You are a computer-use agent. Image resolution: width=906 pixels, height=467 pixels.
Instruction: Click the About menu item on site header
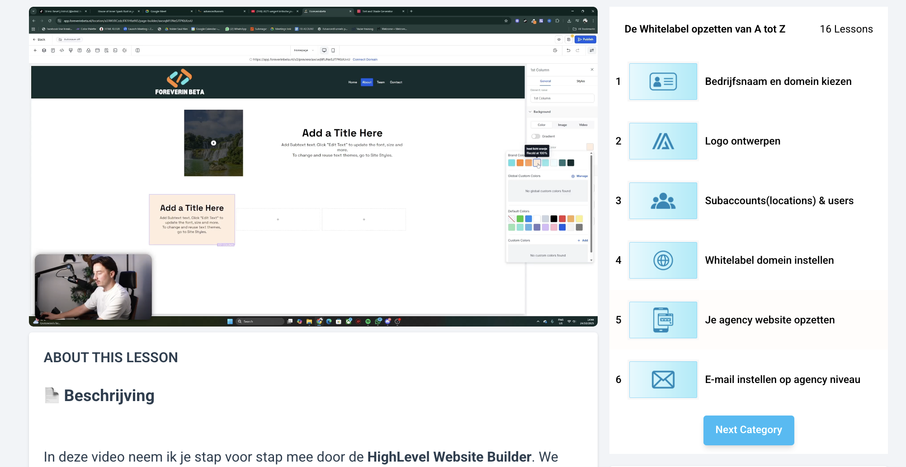367,82
